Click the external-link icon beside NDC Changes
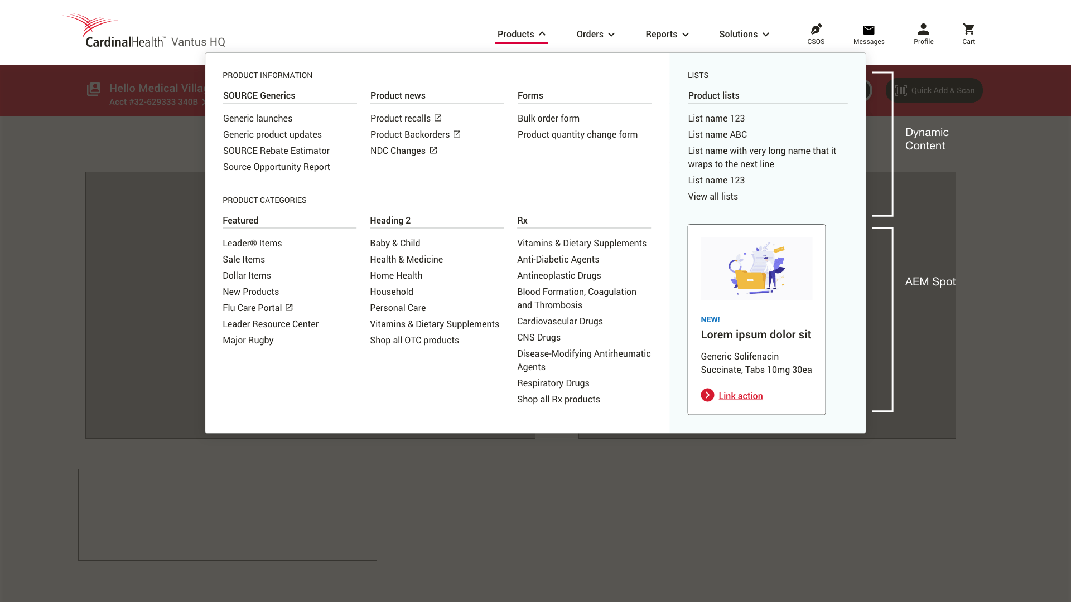The image size is (1071, 602). (x=433, y=151)
